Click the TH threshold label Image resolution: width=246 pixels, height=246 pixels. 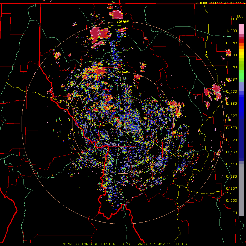tap(235, 213)
